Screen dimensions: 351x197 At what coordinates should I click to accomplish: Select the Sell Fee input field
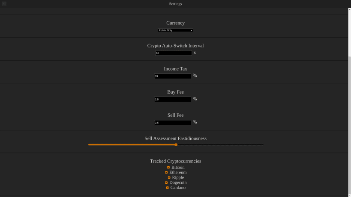point(172,123)
